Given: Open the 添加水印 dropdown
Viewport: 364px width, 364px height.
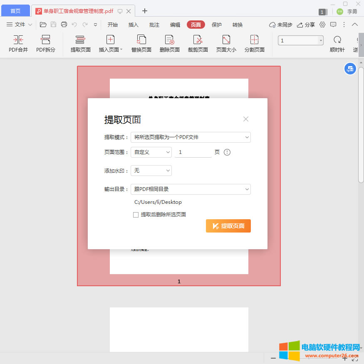Looking at the screenshot, I should 151,171.
